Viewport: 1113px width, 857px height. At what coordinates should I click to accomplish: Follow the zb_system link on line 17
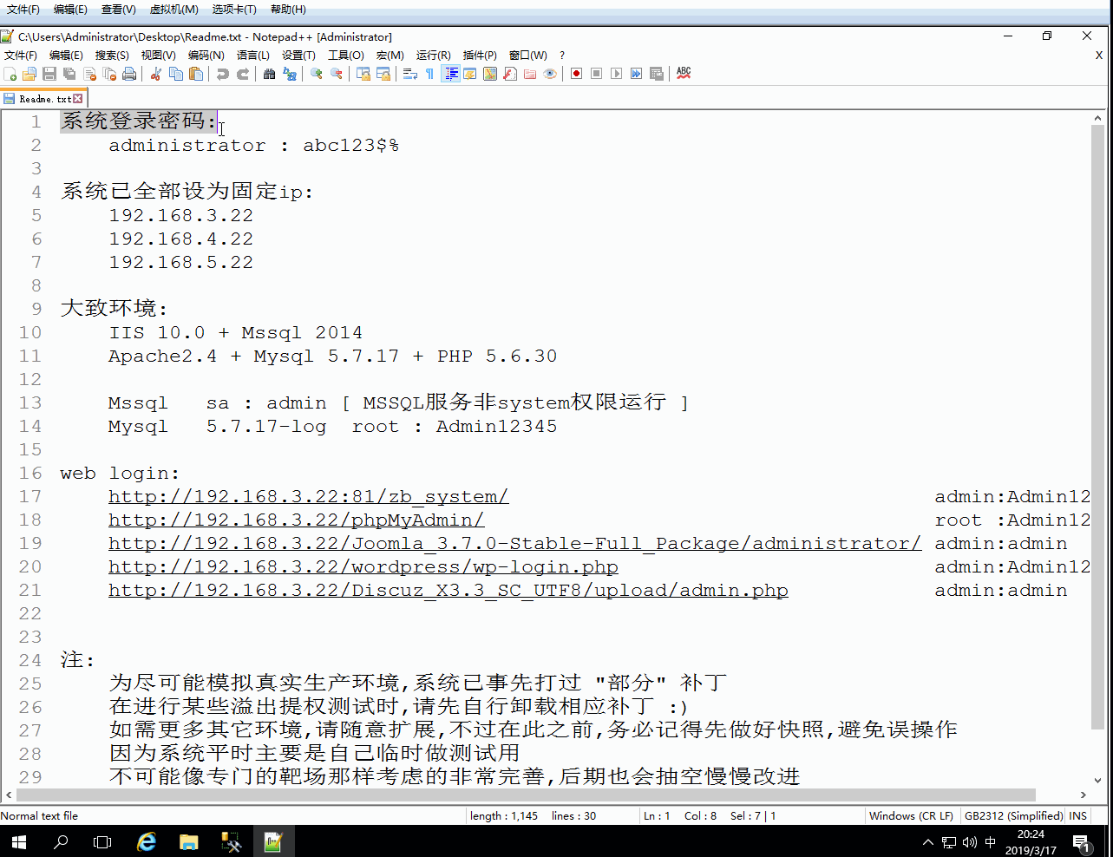click(308, 496)
